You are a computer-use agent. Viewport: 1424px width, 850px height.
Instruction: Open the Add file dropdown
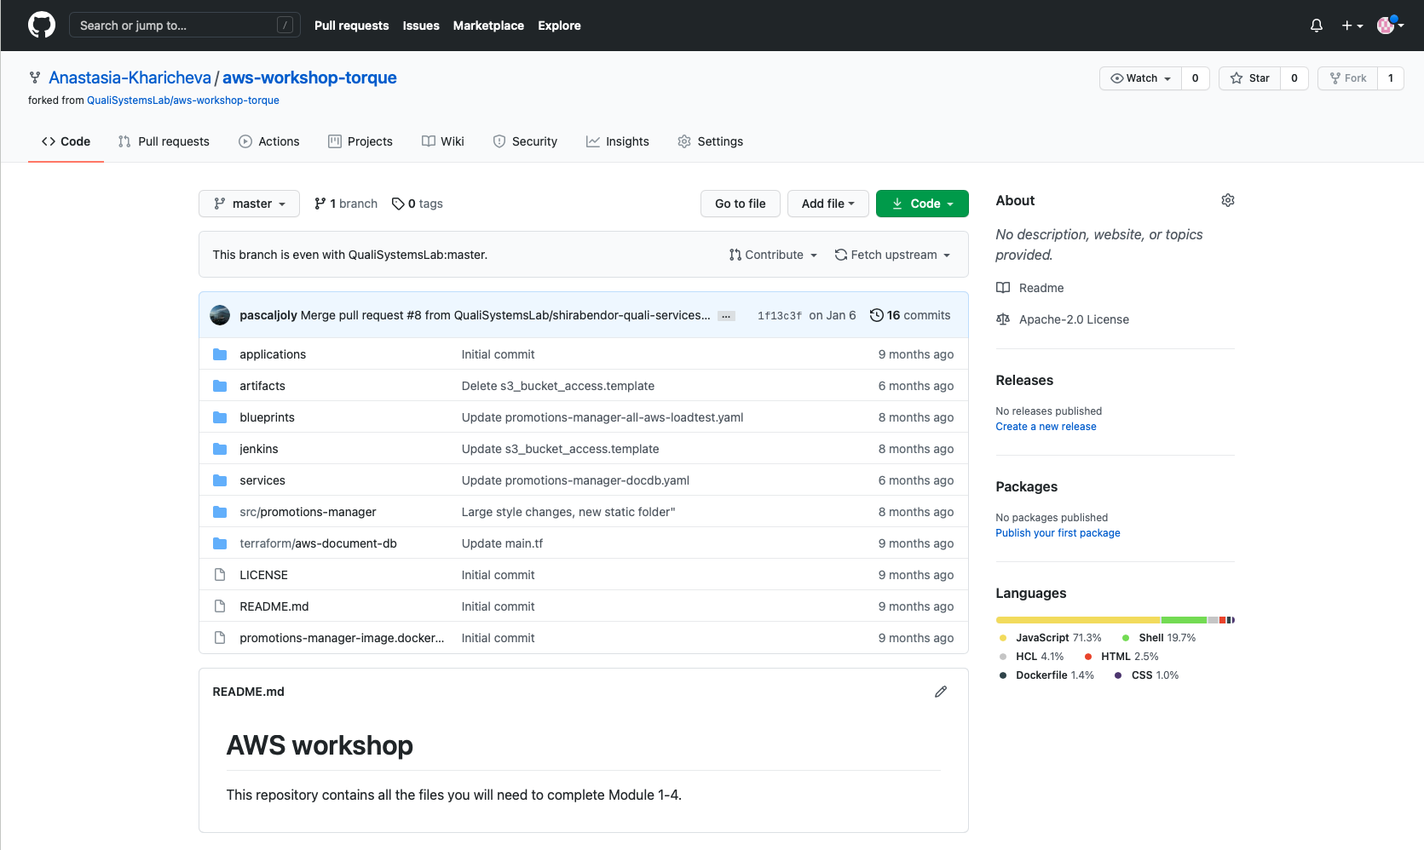[x=827, y=204]
